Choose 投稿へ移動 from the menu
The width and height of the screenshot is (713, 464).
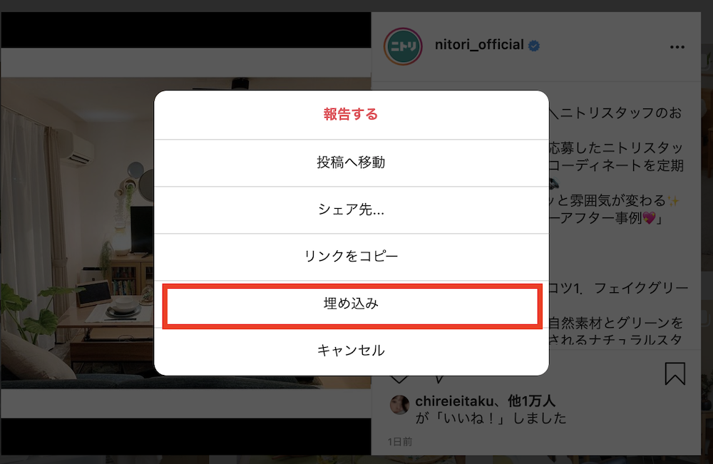click(x=351, y=163)
